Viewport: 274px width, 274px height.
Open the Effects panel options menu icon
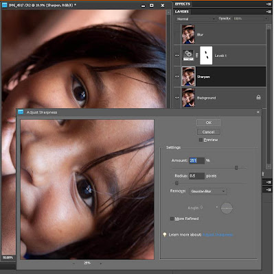269,4
